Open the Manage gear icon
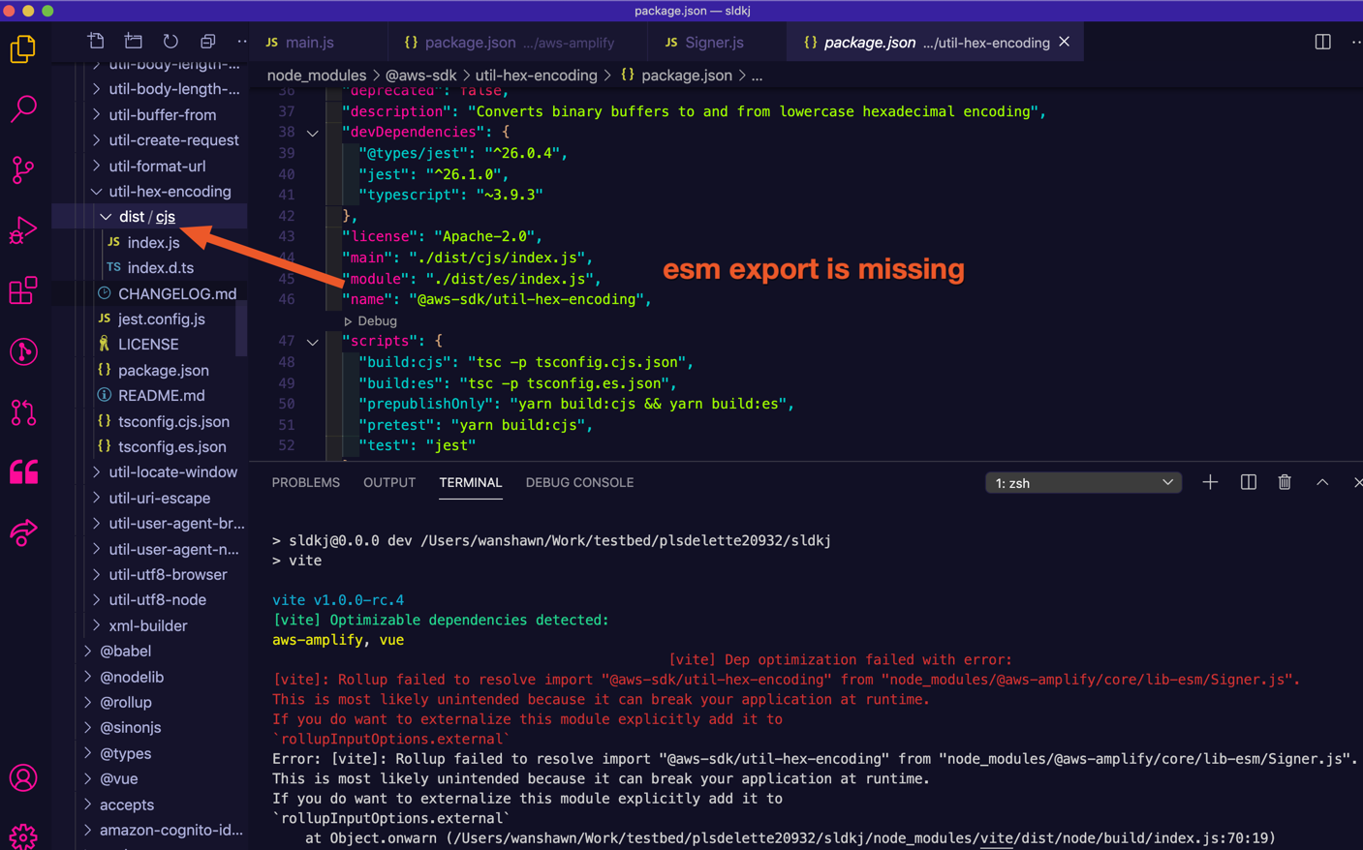Viewport: 1363px width, 850px height. coord(23,836)
